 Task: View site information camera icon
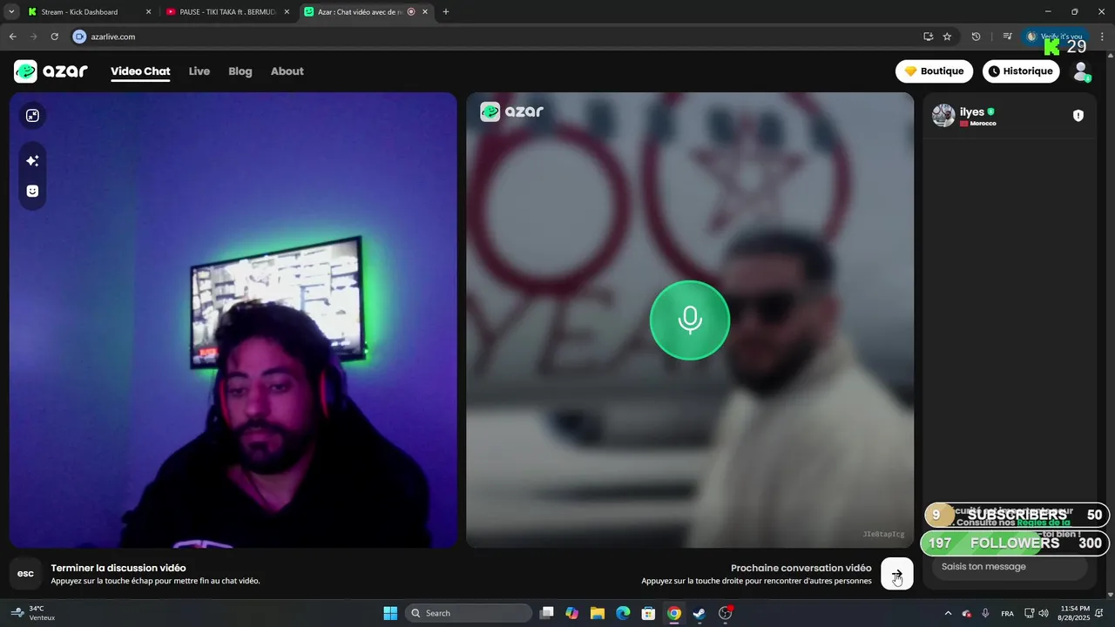(x=80, y=37)
